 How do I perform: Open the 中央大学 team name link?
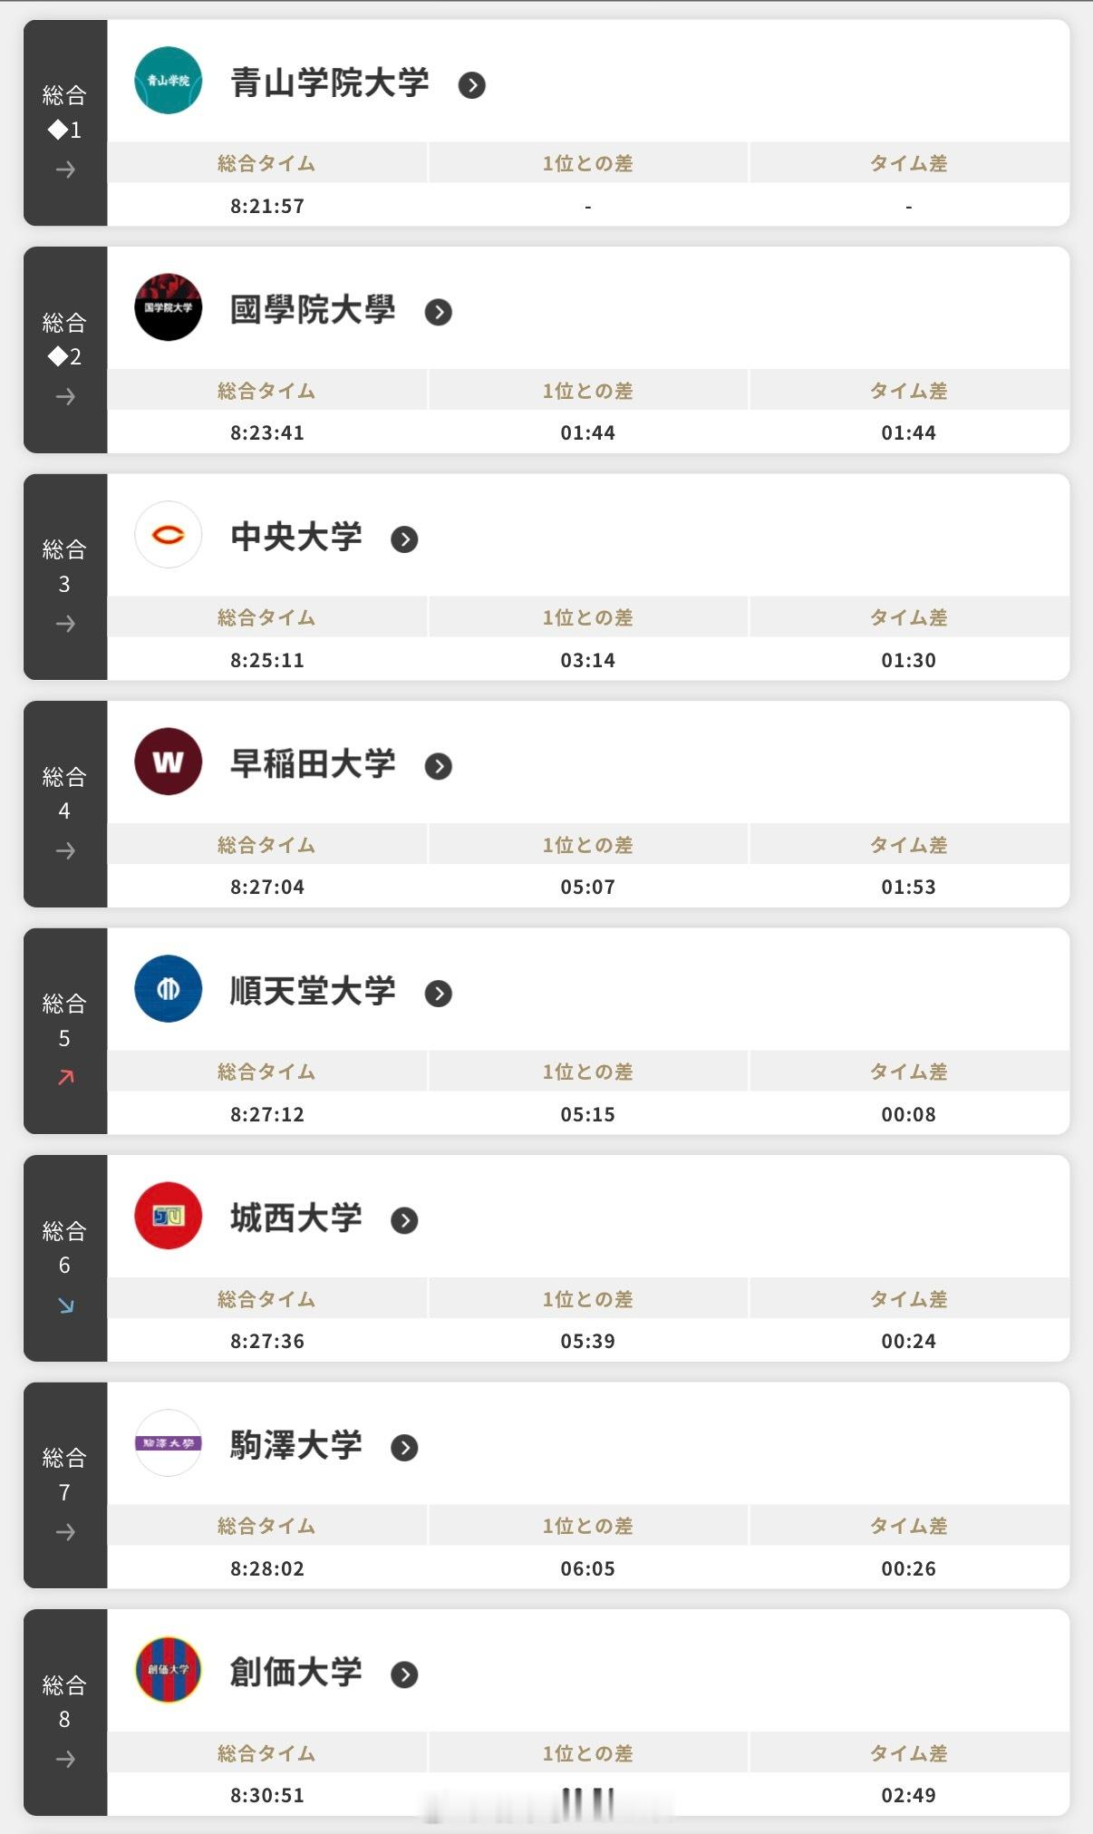pos(296,537)
